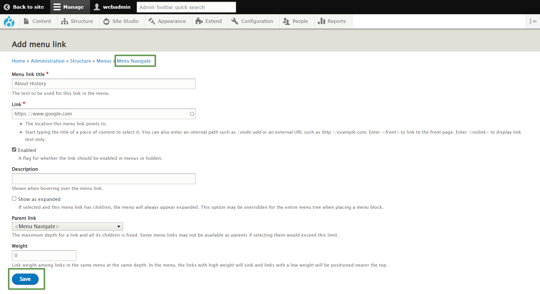Image resolution: width=540 pixels, height=294 pixels.
Task: Open the Drupal logo home icon
Action: point(10,21)
